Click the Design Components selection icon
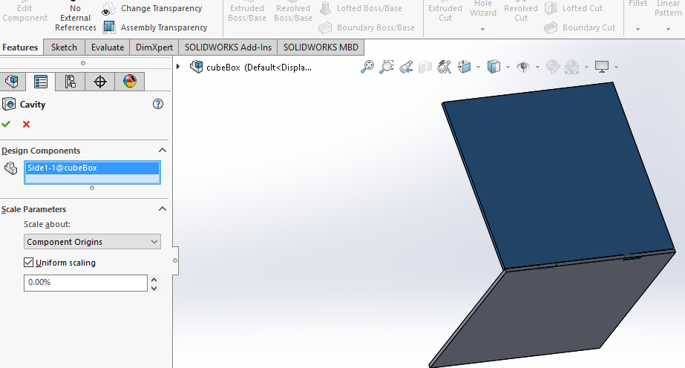 point(11,168)
